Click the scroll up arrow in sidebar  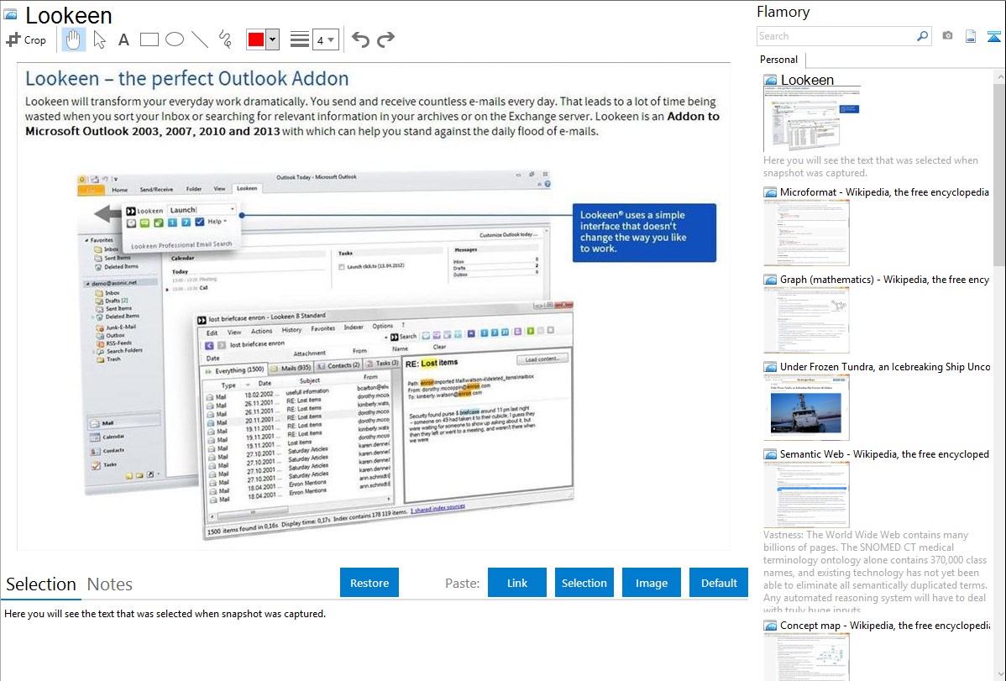click(x=999, y=76)
